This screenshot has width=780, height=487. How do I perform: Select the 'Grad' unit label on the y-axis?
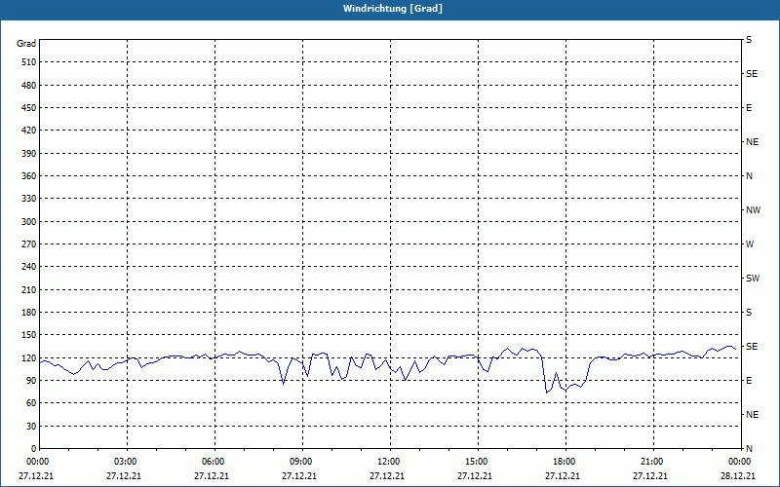coord(26,44)
